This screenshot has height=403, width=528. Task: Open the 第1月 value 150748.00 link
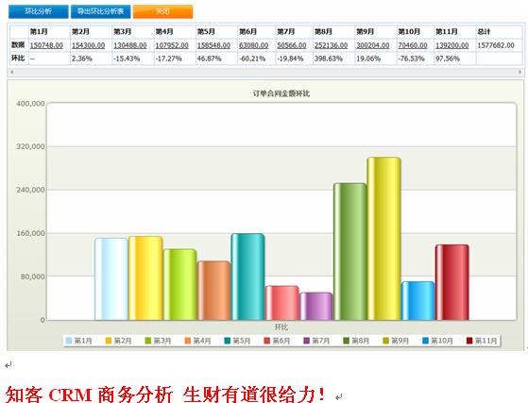tap(46, 45)
